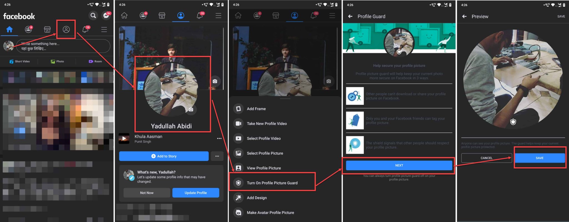
Task: Tap Short Video shortcut
Action: pyautogui.click(x=19, y=61)
